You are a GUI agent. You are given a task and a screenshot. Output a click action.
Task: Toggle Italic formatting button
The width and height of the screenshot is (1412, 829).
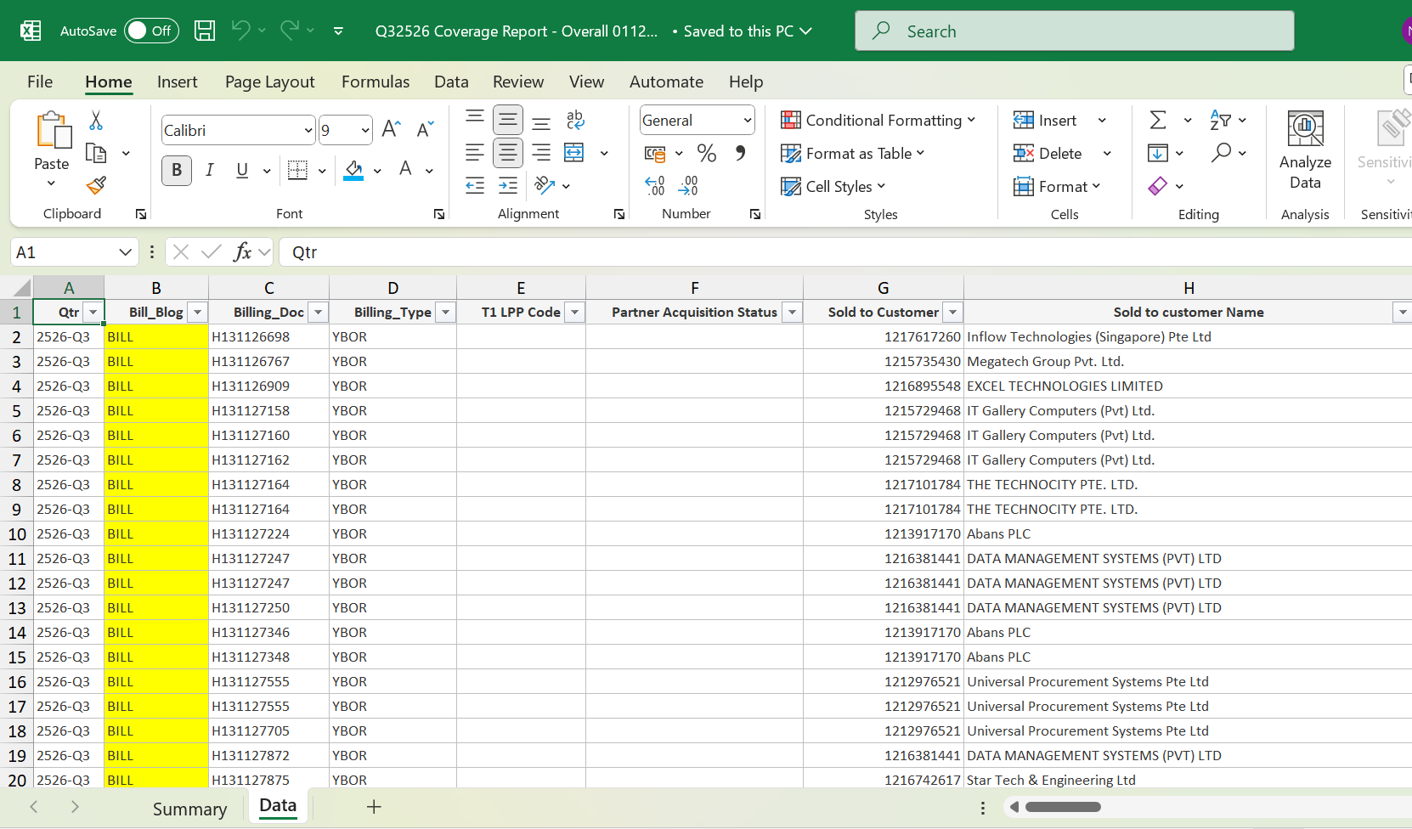(x=210, y=170)
